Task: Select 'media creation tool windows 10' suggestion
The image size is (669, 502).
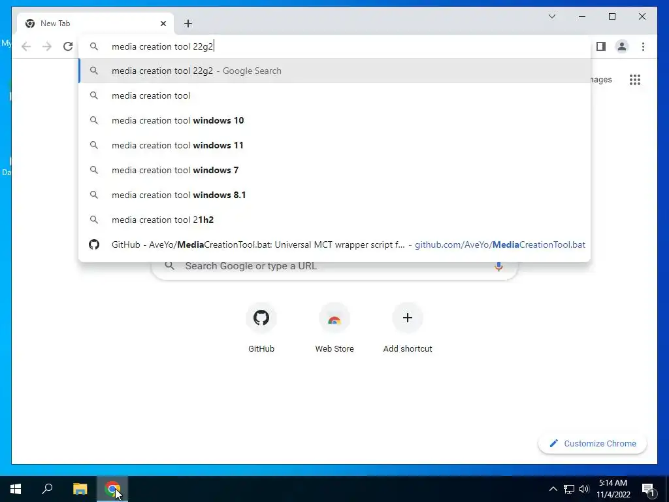Action: tap(335, 120)
